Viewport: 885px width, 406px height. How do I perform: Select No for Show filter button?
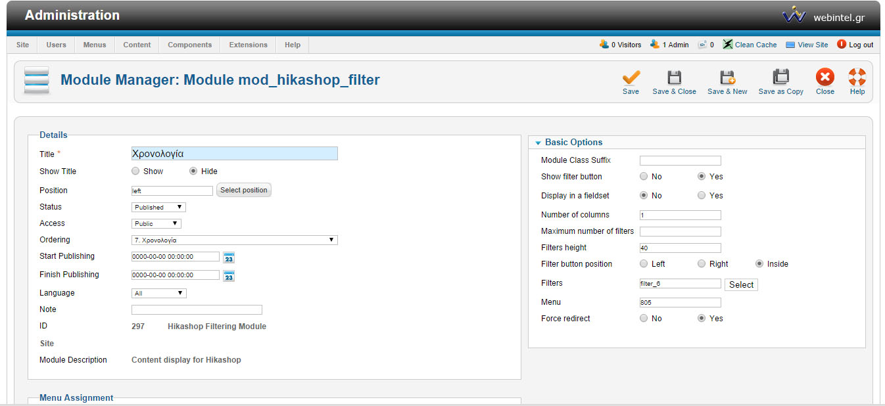tap(644, 177)
